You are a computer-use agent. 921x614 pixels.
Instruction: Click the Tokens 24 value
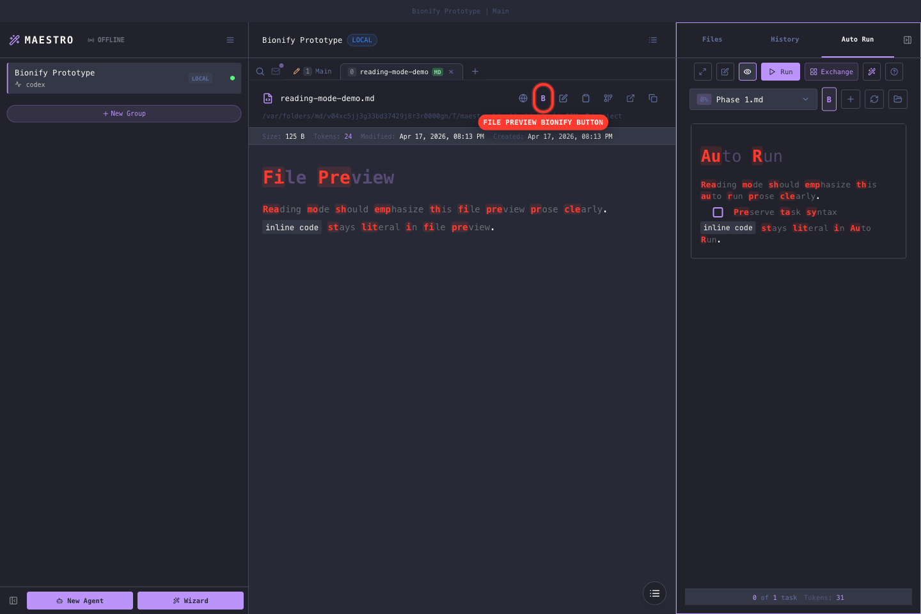(x=348, y=136)
